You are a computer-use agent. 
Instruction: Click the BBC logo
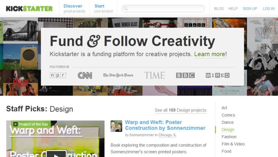pos(185,75)
